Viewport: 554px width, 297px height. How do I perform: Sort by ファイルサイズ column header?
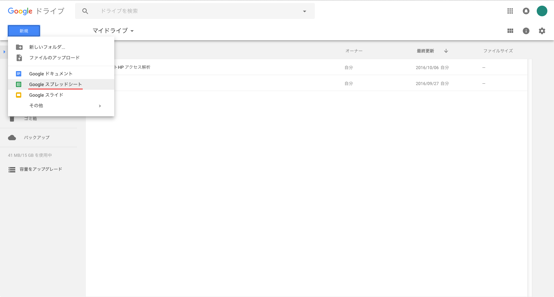498,51
